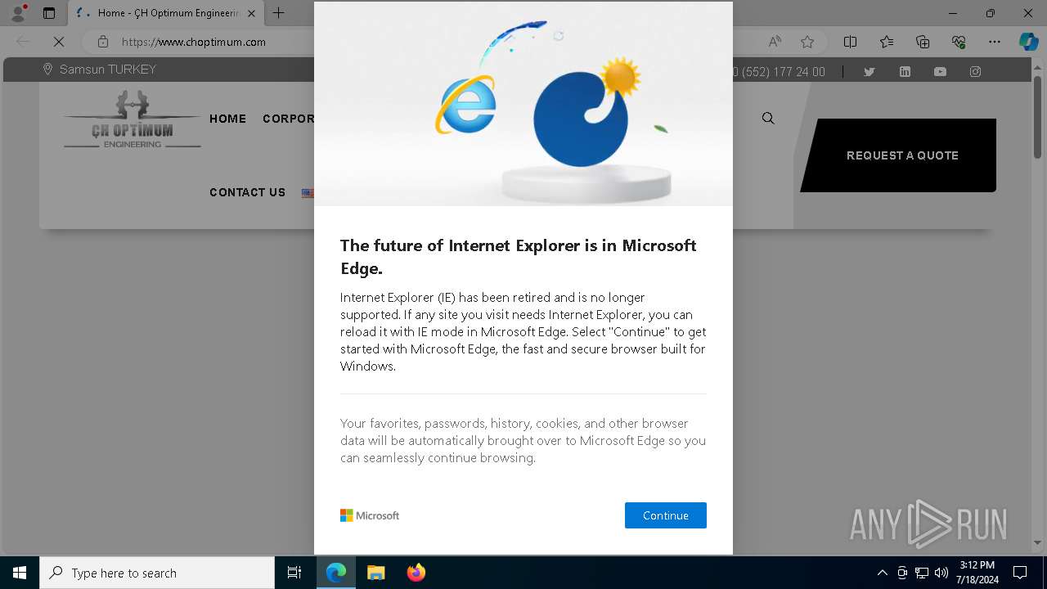Open clock and date in taskbar
This screenshot has height=589, width=1047.
point(977,573)
